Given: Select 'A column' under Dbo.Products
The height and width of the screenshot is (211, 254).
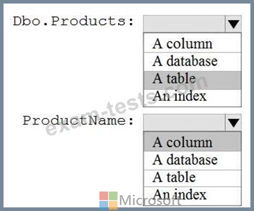Looking at the screenshot, I should (192, 43).
